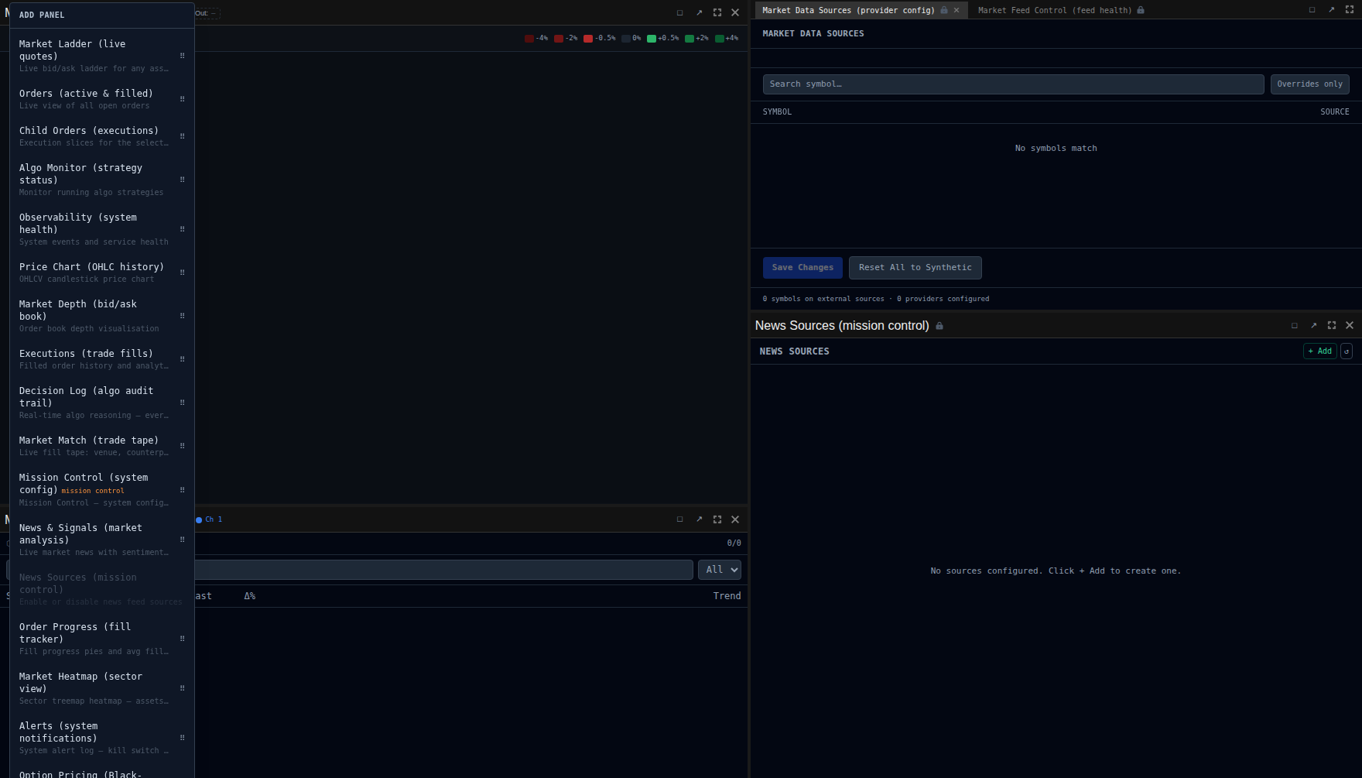Grab the drag handle of Executions item

pyautogui.click(x=183, y=359)
